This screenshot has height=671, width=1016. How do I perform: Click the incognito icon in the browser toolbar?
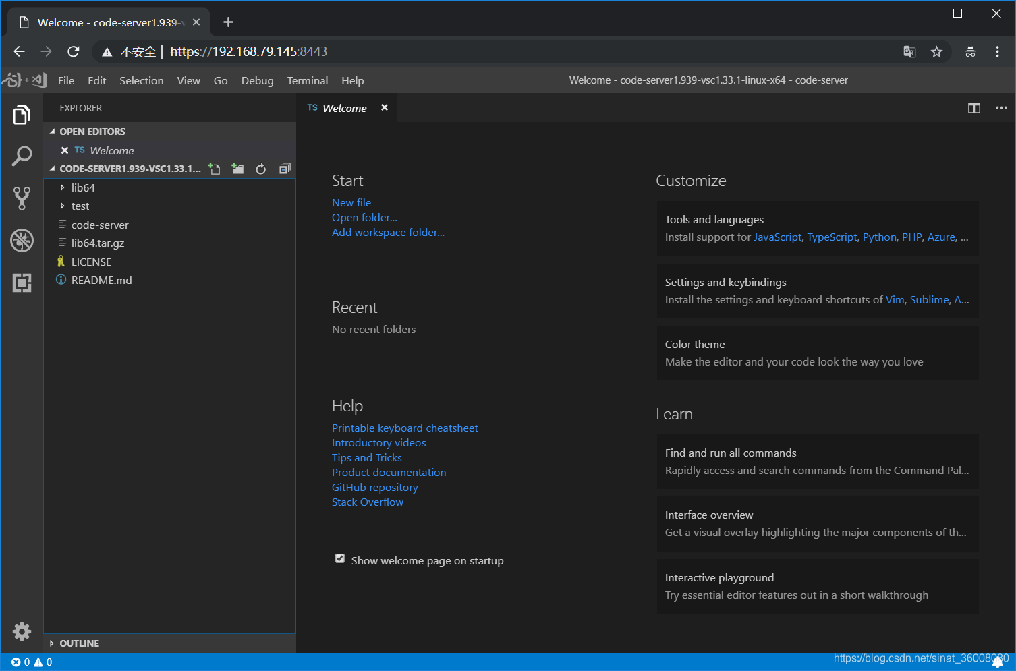(x=970, y=51)
